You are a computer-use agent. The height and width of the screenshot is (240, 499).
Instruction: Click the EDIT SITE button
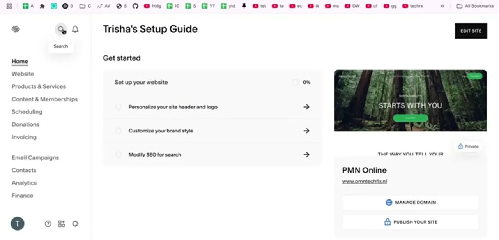click(x=471, y=31)
